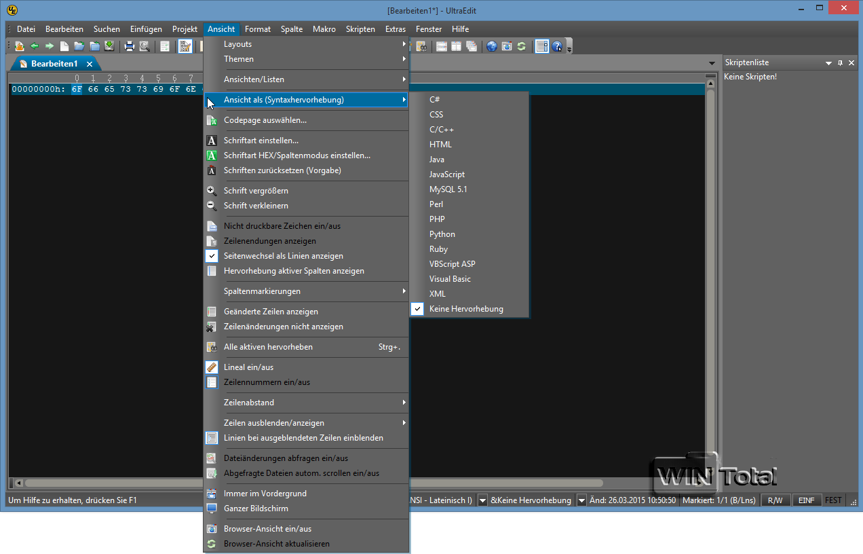Click Schrift vergrößern zoom-in entry
863x554 pixels.
tap(307, 191)
